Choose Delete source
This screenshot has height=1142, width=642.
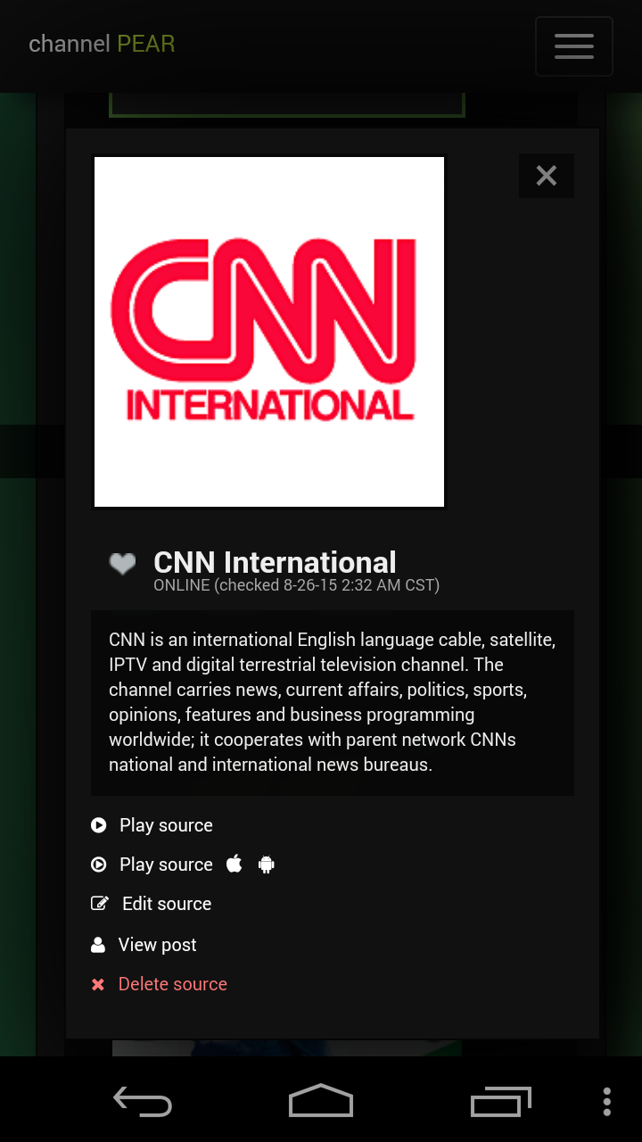[173, 984]
